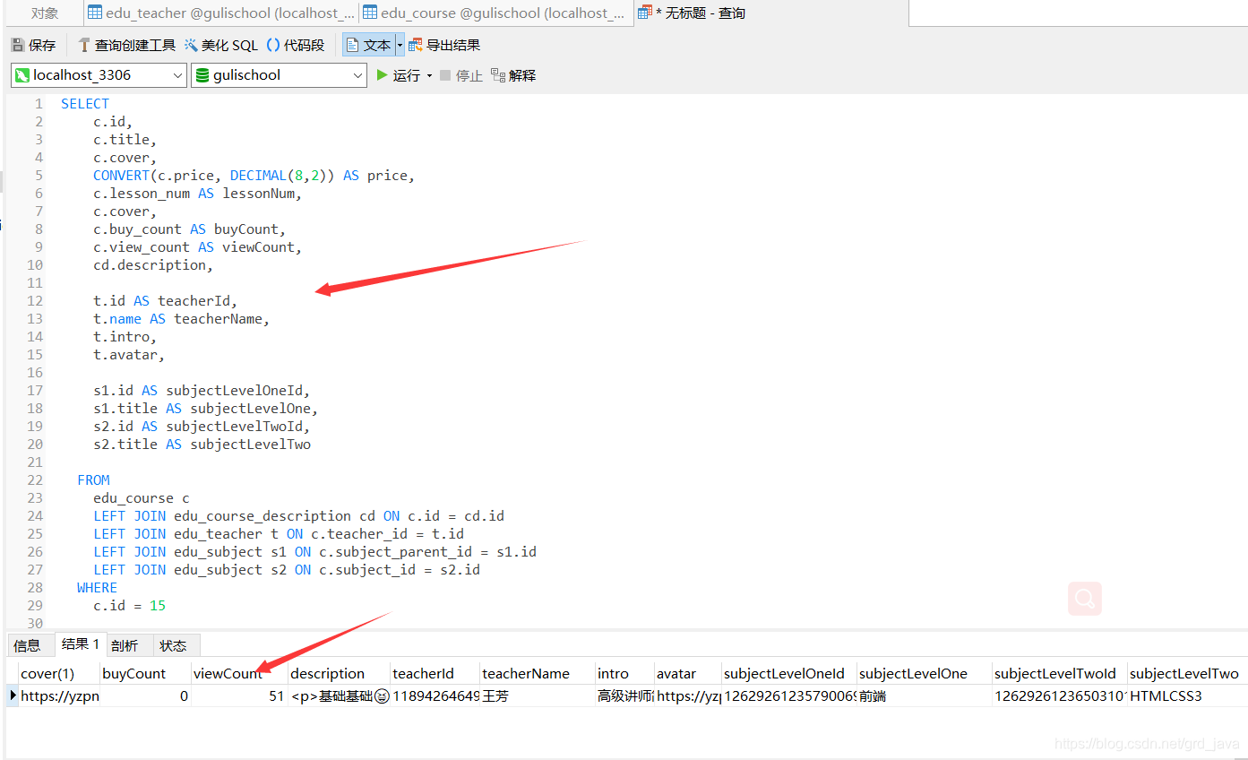
Task: Place cursor on the SELECT keyword line
Action: pyautogui.click(x=85, y=104)
